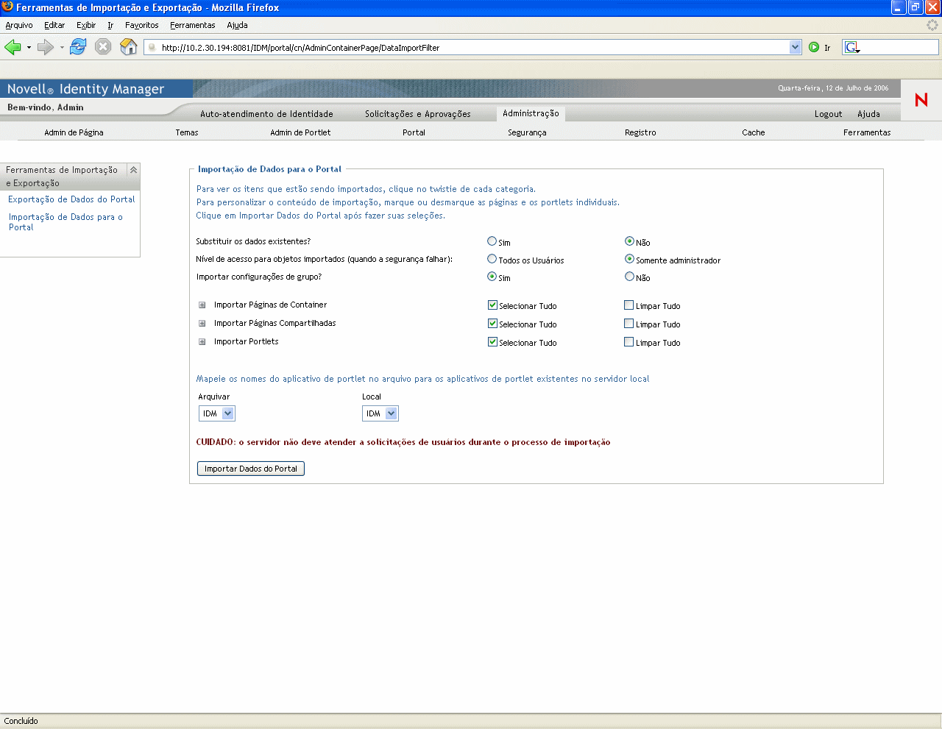The image size is (942, 729).
Task: Click the Google search engine icon
Action: pyautogui.click(x=852, y=47)
